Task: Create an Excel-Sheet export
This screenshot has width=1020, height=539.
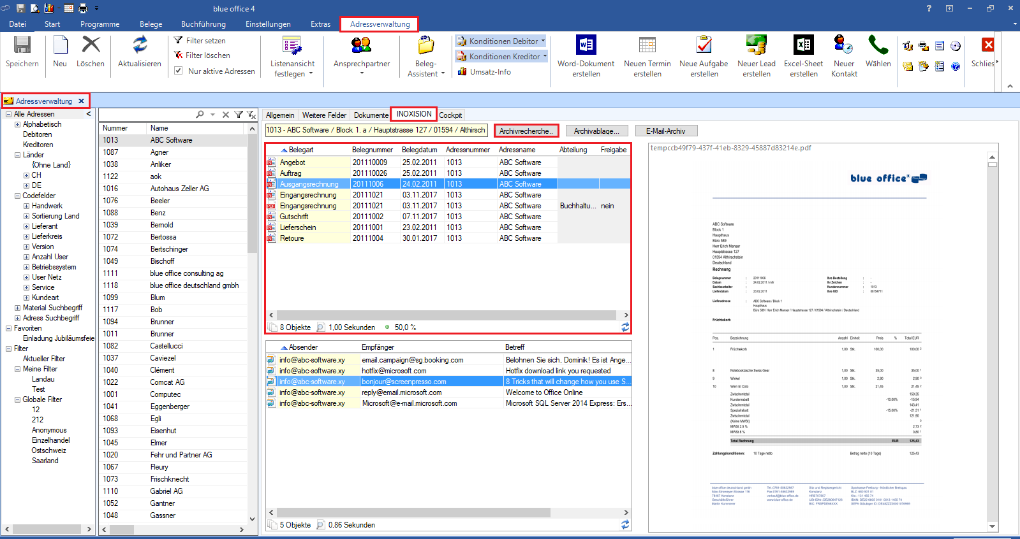Action: (x=804, y=57)
